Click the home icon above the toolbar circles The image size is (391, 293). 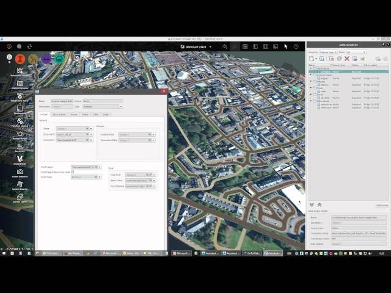[x=9, y=57]
